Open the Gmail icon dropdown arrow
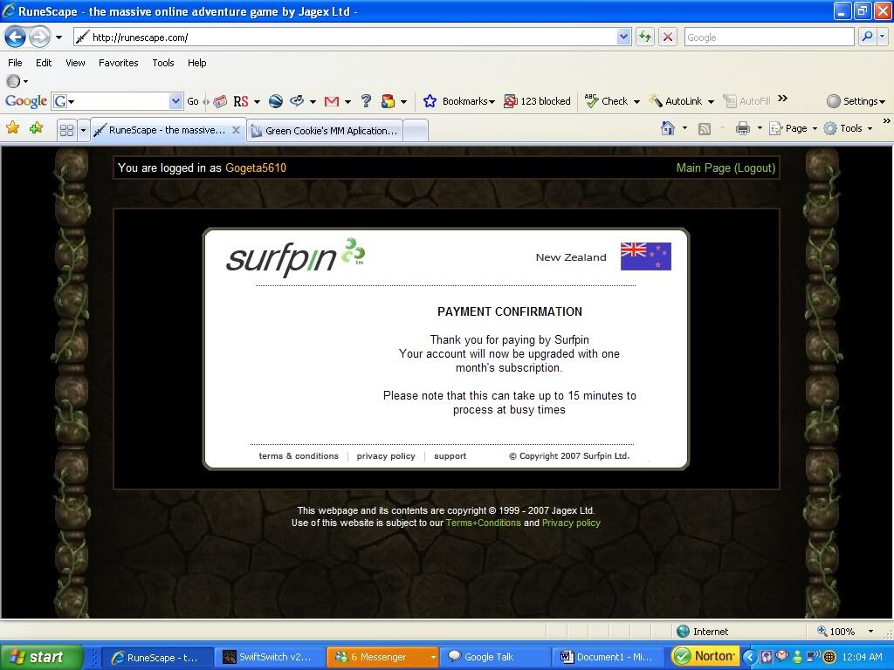This screenshot has height=670, width=894. click(347, 102)
